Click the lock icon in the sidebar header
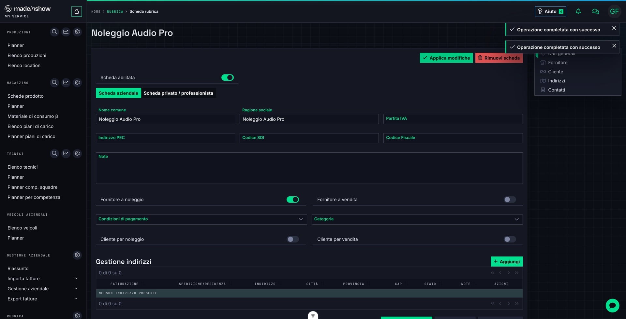This screenshot has height=319, width=626. pos(77,11)
